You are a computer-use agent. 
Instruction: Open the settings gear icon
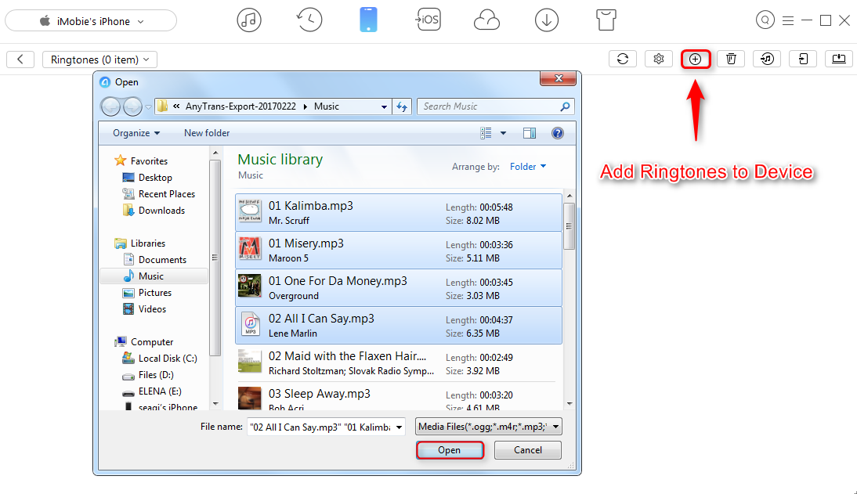click(x=659, y=59)
